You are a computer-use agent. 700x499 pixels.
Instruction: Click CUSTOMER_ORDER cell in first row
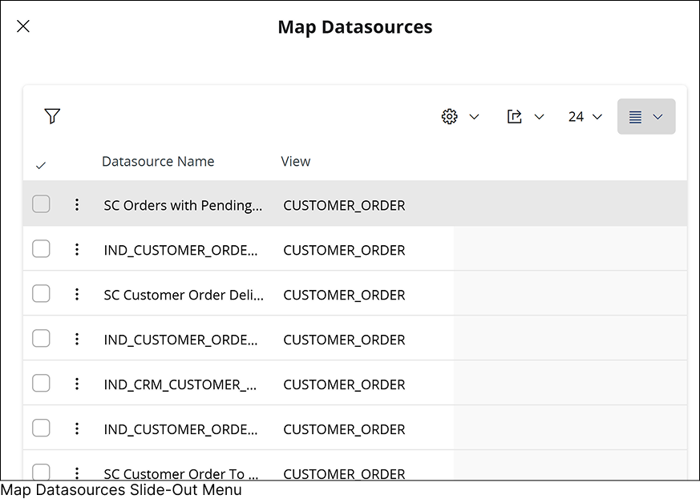click(344, 205)
